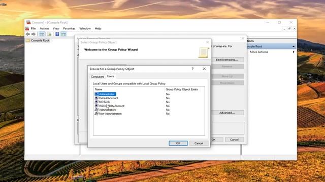
Task: Select the WDAGUtilityAccount row
Action: coord(149,106)
